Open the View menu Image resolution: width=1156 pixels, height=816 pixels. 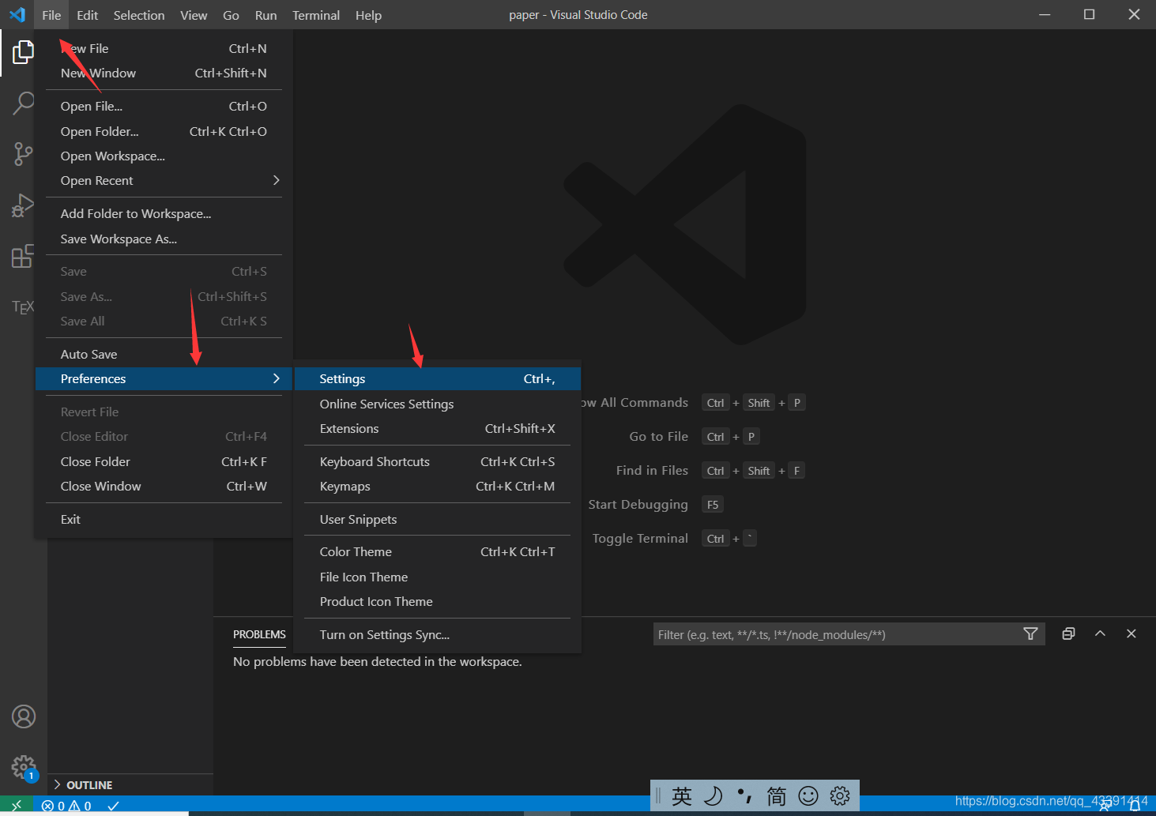(x=194, y=15)
